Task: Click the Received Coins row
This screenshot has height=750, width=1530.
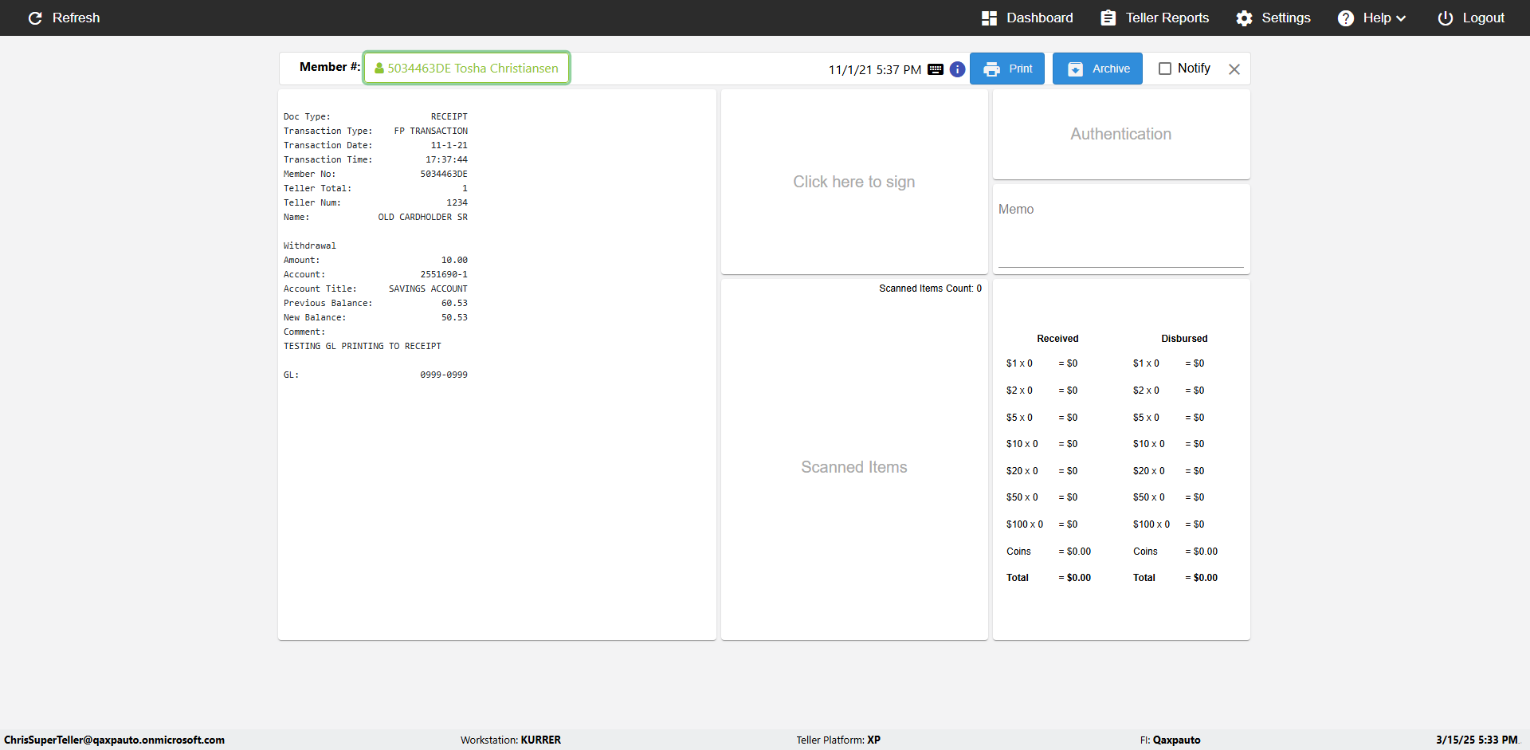Action: (x=1049, y=552)
